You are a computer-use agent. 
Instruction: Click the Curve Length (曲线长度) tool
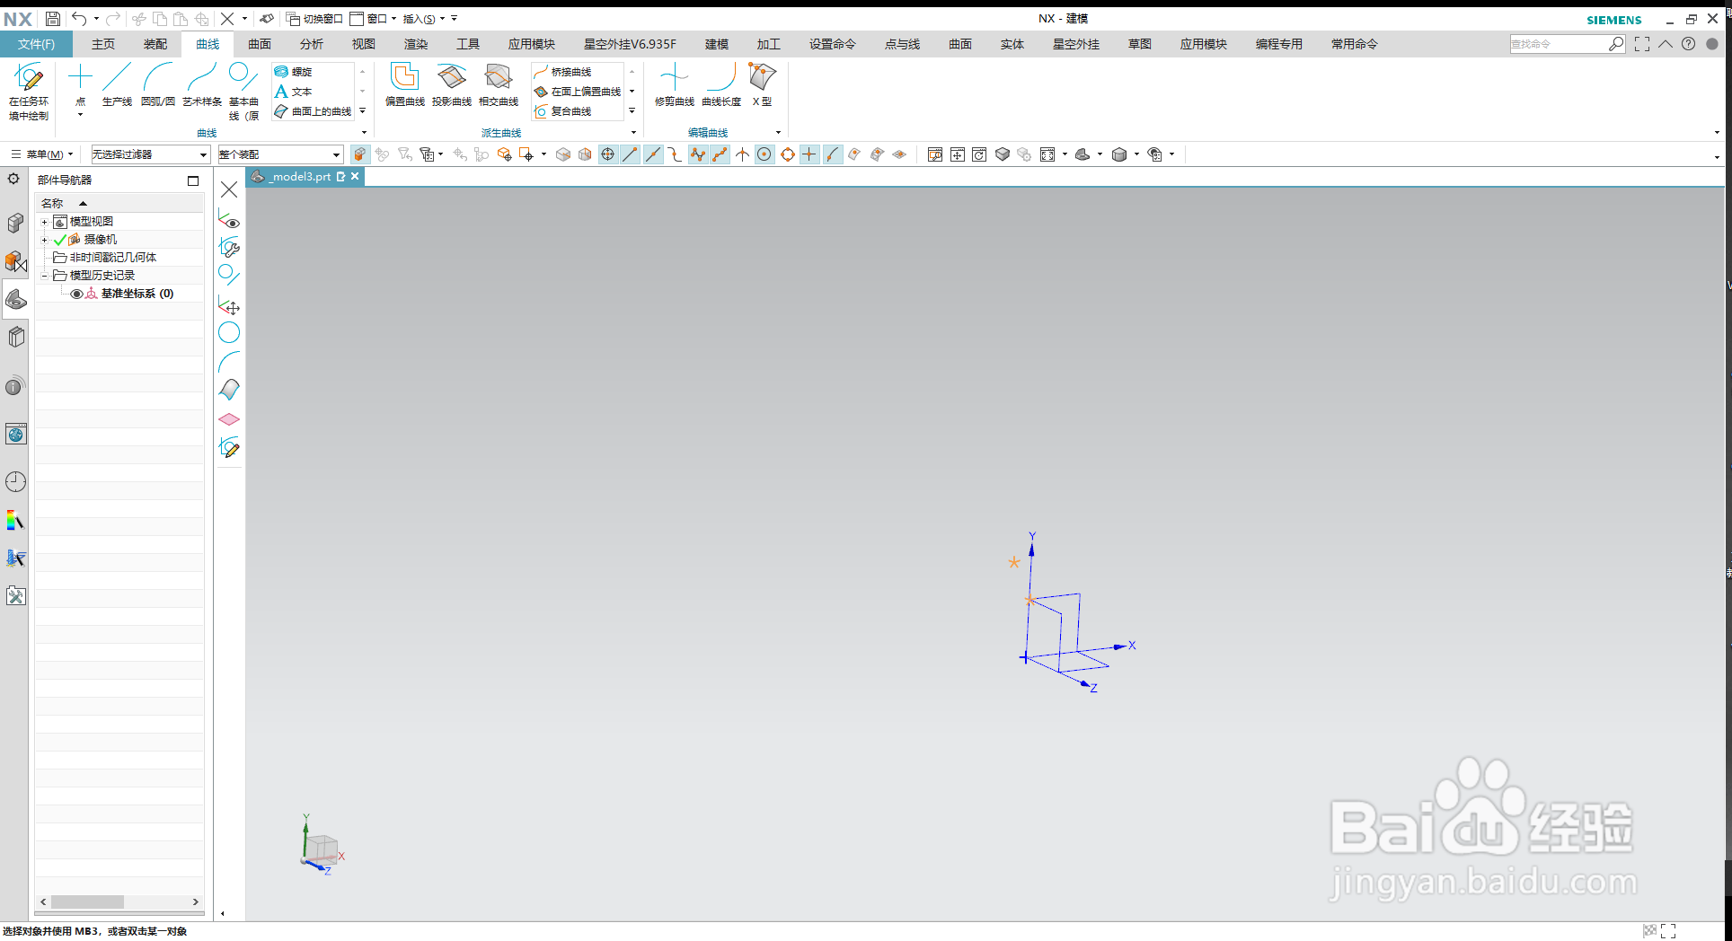tap(721, 85)
